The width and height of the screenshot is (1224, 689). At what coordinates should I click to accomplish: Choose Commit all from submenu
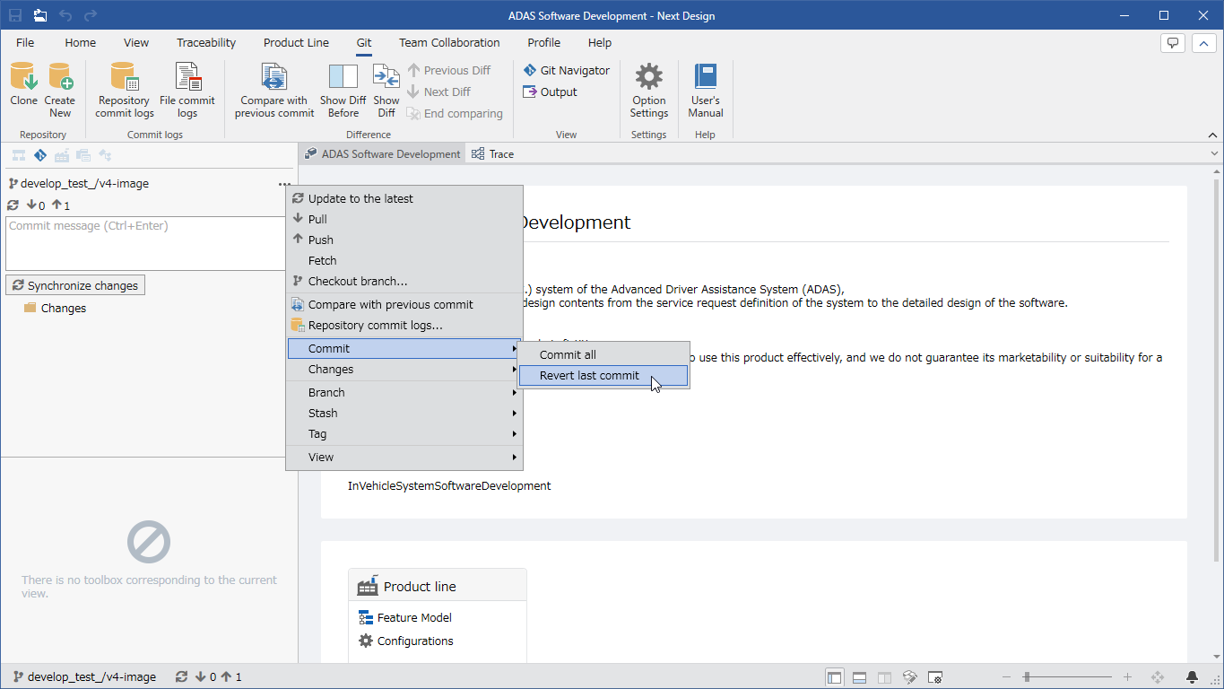point(603,354)
